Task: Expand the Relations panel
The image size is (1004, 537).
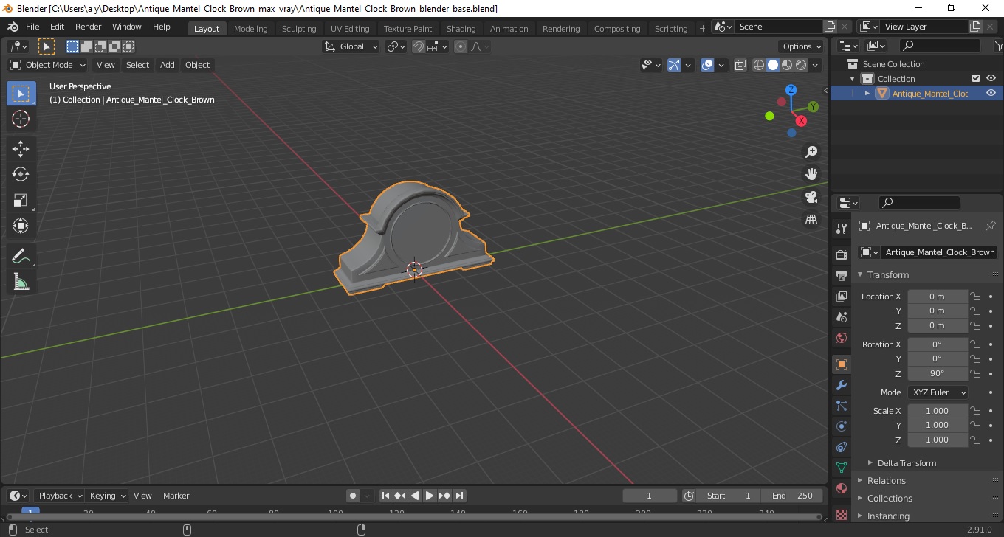Action: tap(886, 480)
